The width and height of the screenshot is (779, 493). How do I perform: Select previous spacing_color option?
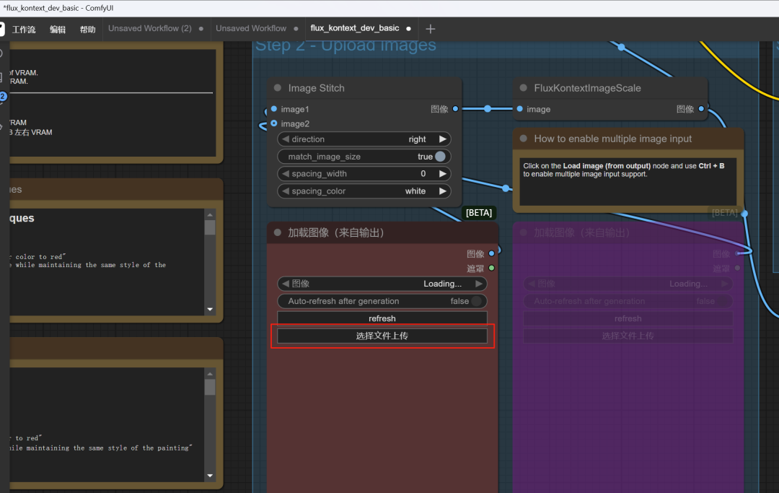point(285,191)
